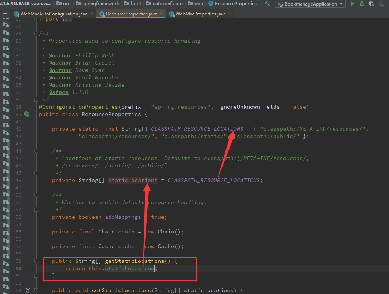This screenshot has height=294, width=389.
Task: Click the setStaticLocations method name on line 63
Action: [121, 290]
